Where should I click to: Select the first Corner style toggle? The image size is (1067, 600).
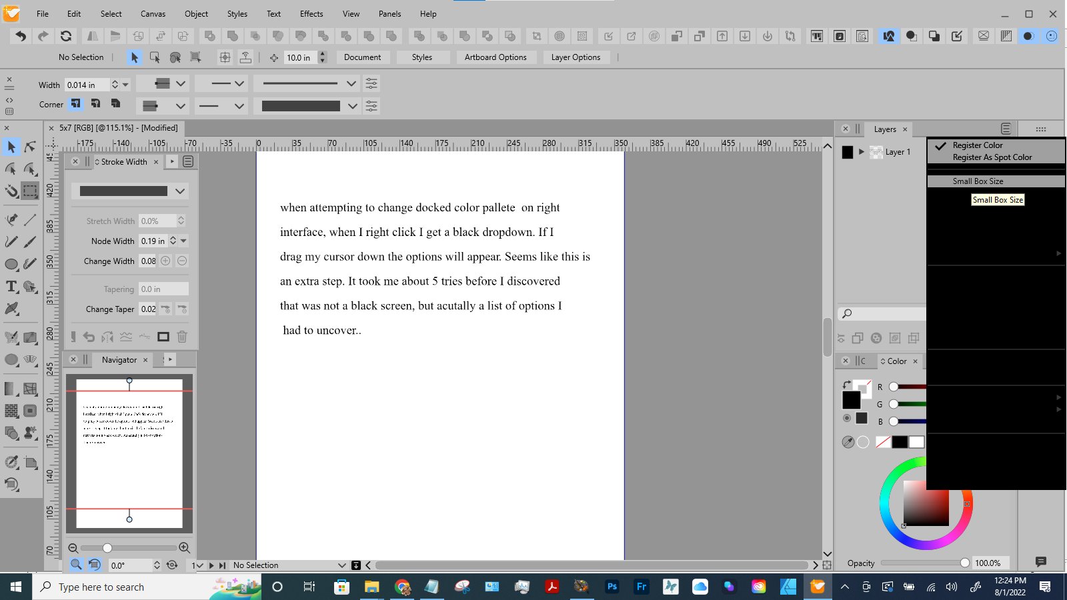(x=76, y=104)
